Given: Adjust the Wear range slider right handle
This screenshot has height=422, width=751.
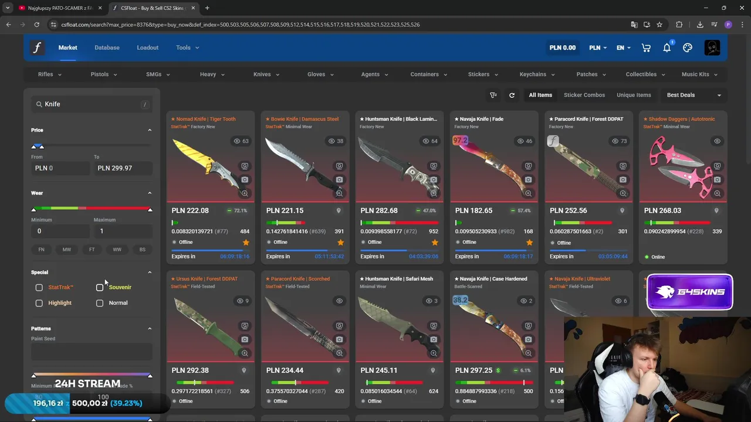Looking at the screenshot, I should click(150, 209).
